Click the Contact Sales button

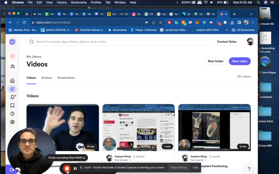[x=227, y=42]
